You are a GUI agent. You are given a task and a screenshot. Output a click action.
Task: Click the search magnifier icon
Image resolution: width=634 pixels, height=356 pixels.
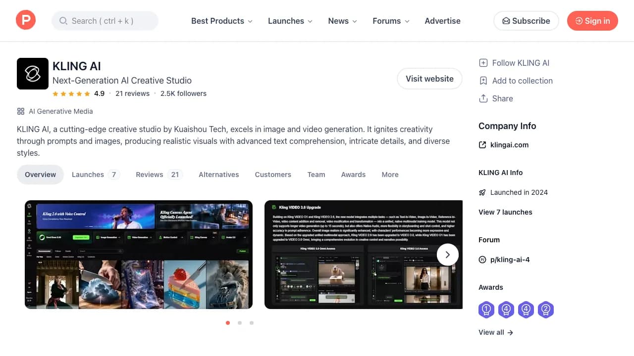(x=63, y=21)
